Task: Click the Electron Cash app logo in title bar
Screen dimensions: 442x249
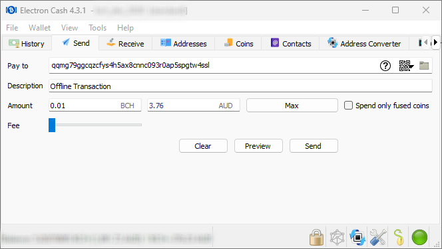Action: pos(11,11)
